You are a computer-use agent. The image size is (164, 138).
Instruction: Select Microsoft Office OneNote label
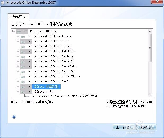[54, 56]
